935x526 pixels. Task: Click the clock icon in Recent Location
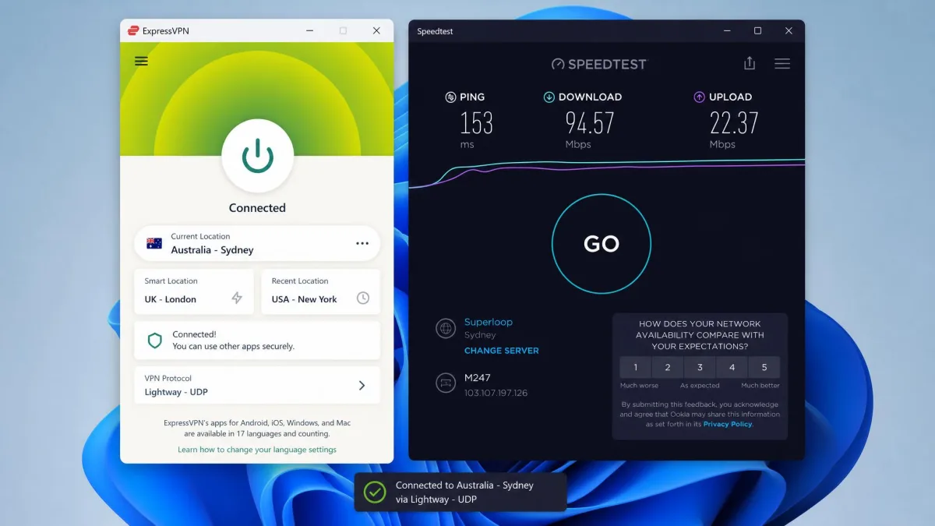tap(362, 298)
